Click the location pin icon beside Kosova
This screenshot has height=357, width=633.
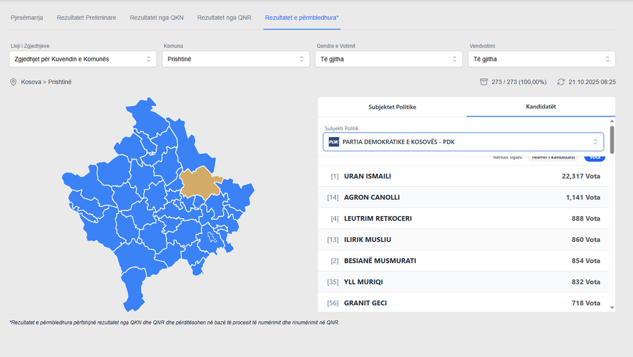pyautogui.click(x=13, y=82)
